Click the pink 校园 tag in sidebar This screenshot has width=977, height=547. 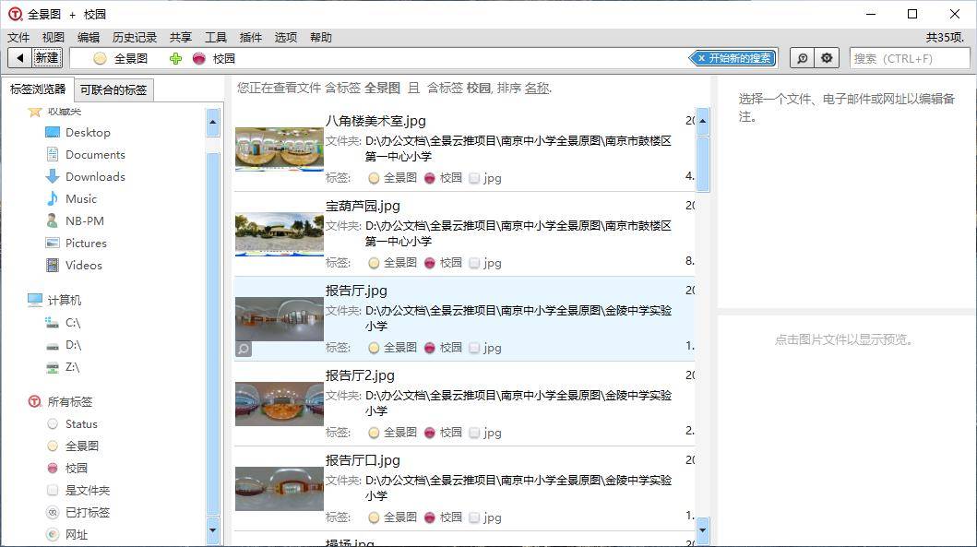click(x=76, y=469)
